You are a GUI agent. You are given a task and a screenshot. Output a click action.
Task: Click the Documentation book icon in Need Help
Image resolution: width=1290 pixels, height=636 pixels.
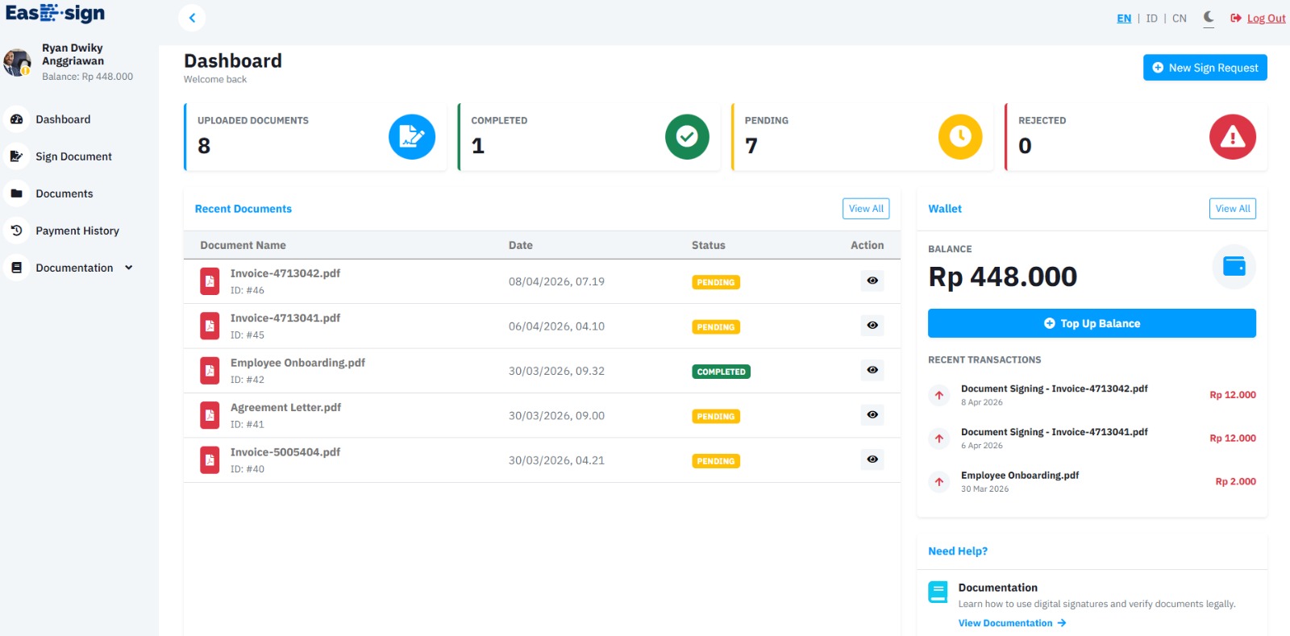pos(938,592)
